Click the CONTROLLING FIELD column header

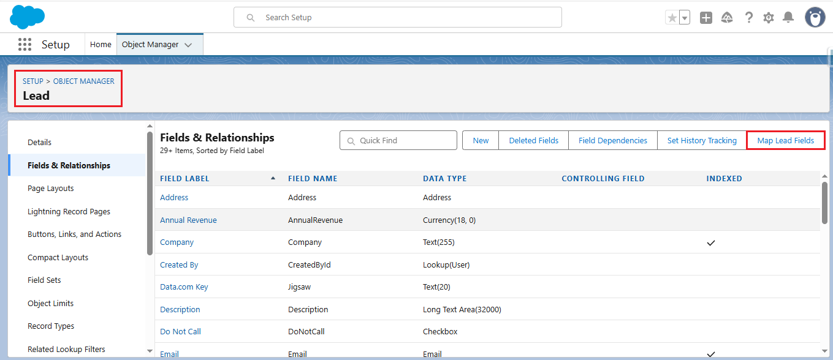click(x=603, y=178)
